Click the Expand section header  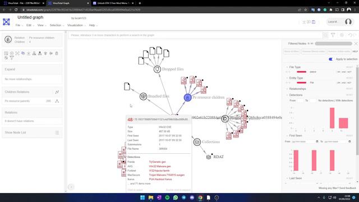coord(32,69)
